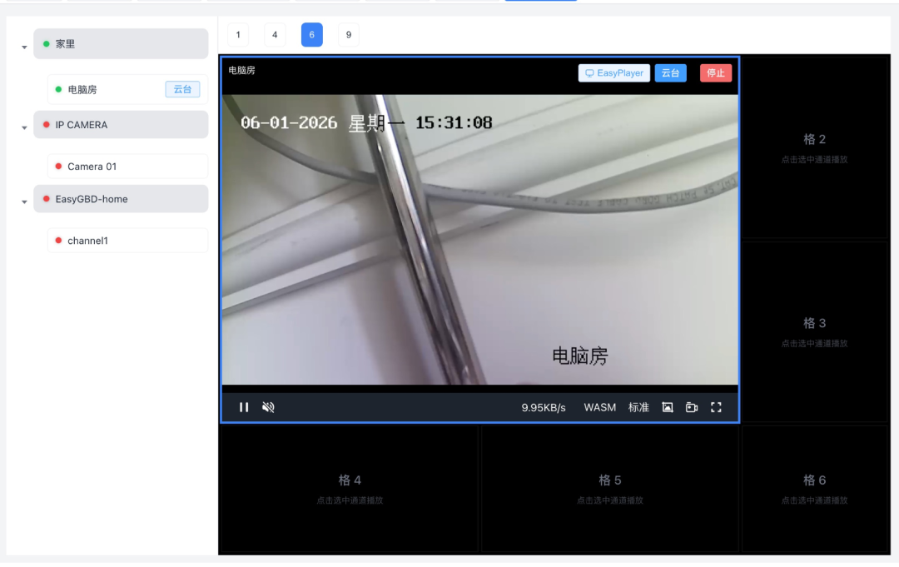The width and height of the screenshot is (899, 567).
Task: Change the 标准 quality setting
Action: (638, 407)
